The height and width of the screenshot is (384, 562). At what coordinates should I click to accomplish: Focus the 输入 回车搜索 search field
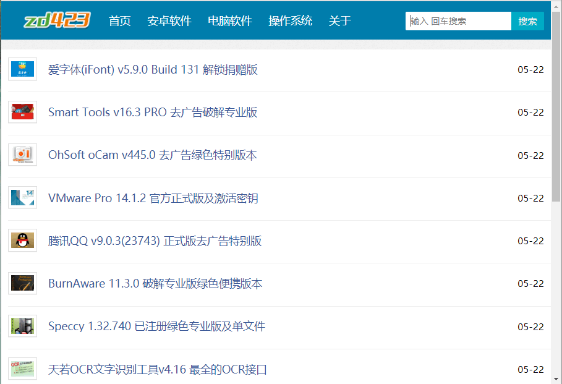point(458,21)
